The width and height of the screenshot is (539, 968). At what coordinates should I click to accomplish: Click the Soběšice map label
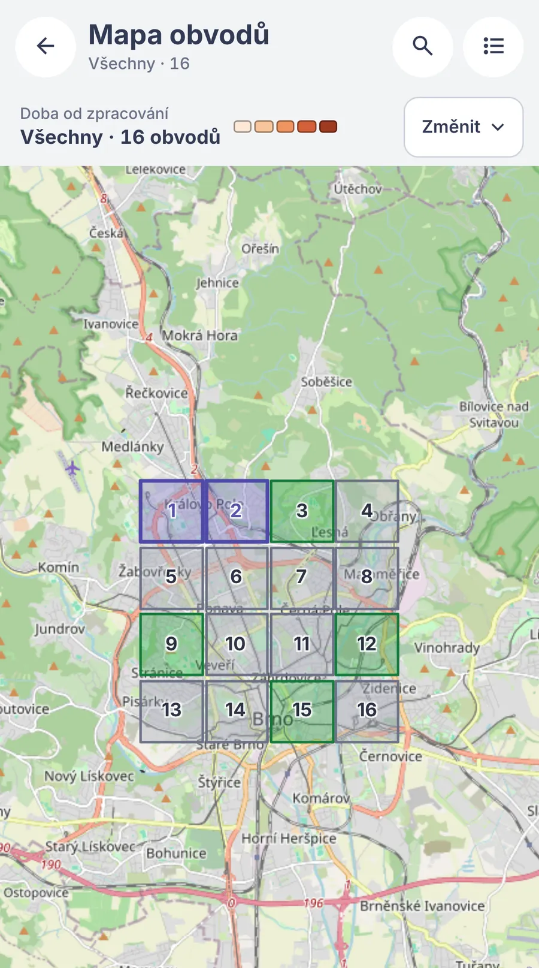(x=326, y=382)
